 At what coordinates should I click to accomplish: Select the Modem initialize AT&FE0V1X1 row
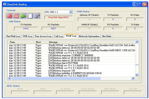tap(71, 73)
